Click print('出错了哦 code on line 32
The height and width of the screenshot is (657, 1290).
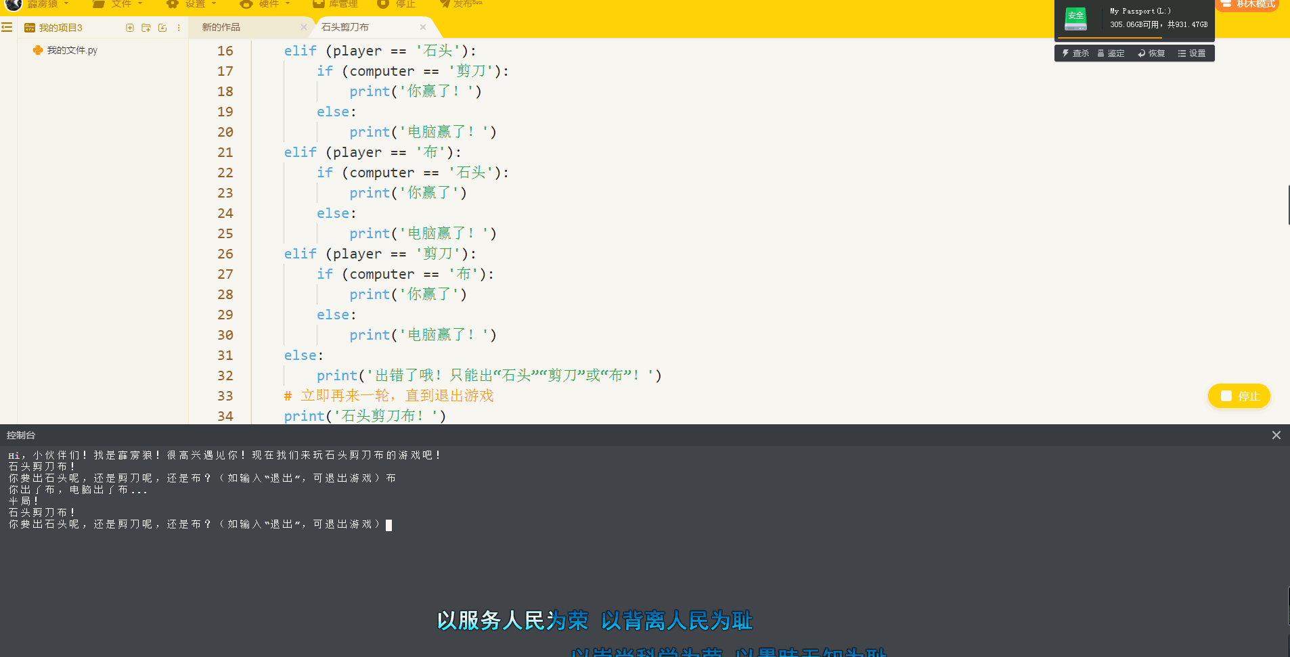coord(489,376)
